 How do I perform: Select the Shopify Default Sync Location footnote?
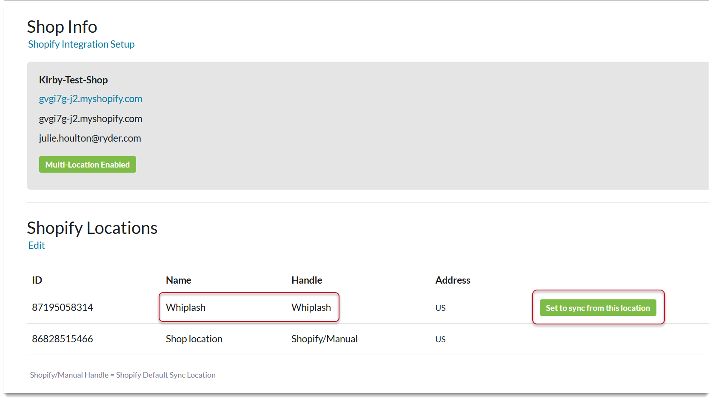click(x=123, y=375)
